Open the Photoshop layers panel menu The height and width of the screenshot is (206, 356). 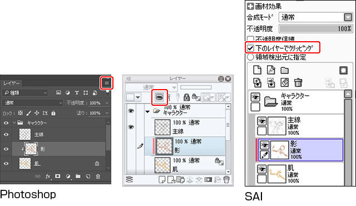106,83
